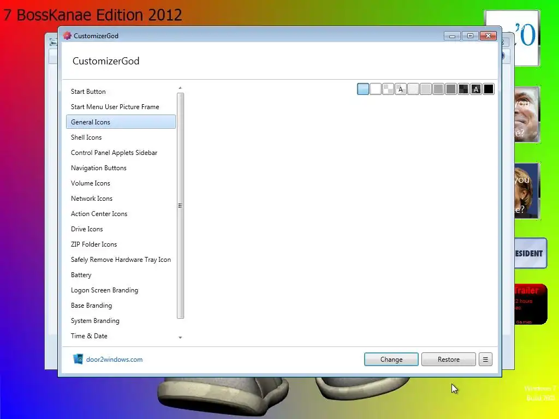This screenshot has height=419, width=559.
Task: Click the blue ESIDENT button gadget
Action: (531, 253)
